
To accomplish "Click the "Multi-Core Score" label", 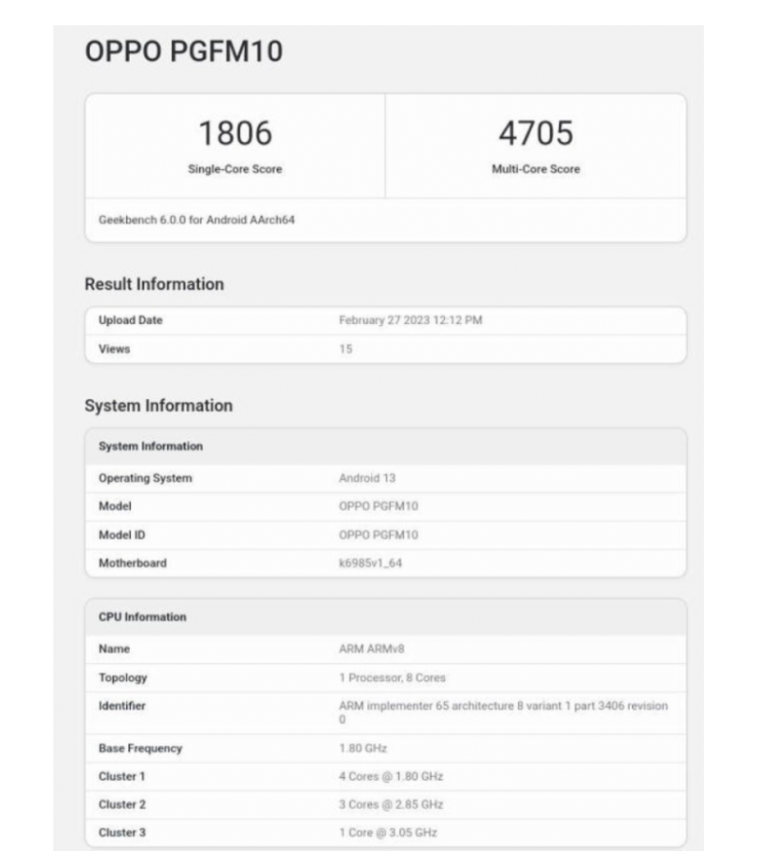I will pyautogui.click(x=537, y=169).
